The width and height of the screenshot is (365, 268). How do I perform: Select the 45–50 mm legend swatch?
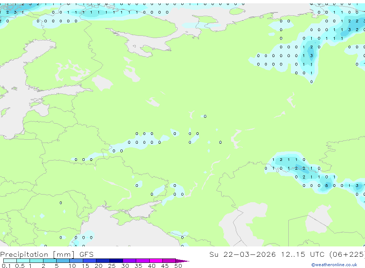169,261
